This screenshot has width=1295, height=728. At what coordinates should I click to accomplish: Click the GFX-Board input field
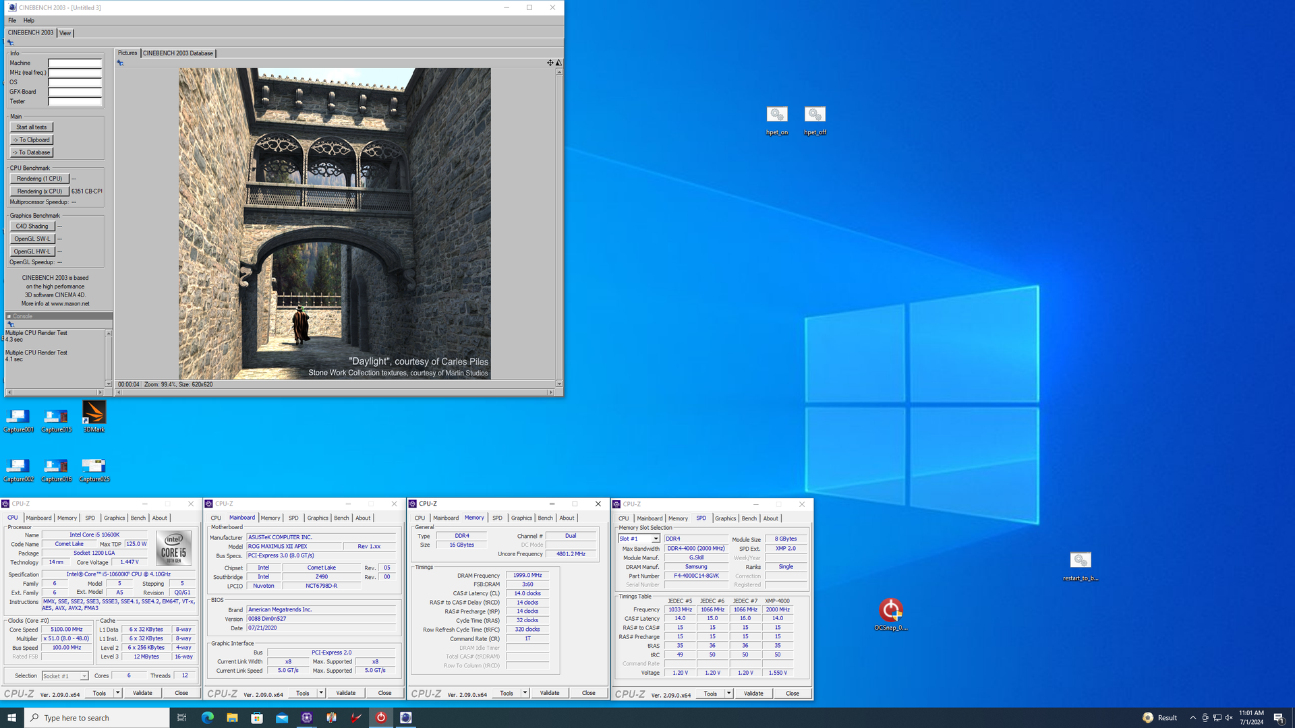pyautogui.click(x=75, y=92)
